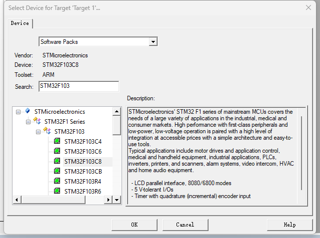Click the STMicroelectronics vendor diamond icon
This screenshot has width=320, height=238.
27,111
